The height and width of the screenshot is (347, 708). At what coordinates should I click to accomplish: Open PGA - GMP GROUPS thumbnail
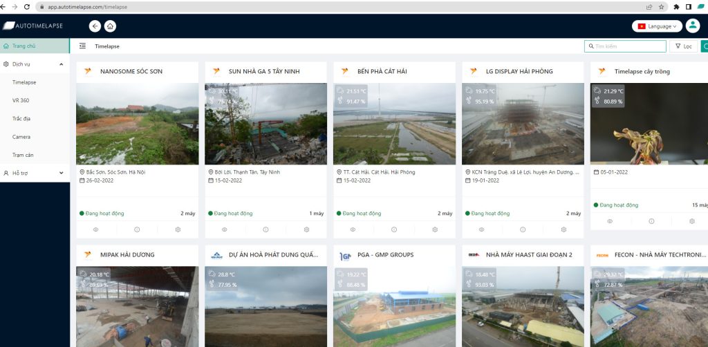click(x=394, y=306)
